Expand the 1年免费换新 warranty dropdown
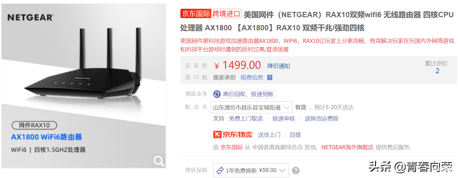Image resolution: width=458 pixels, height=178 pixels. tap(251, 170)
